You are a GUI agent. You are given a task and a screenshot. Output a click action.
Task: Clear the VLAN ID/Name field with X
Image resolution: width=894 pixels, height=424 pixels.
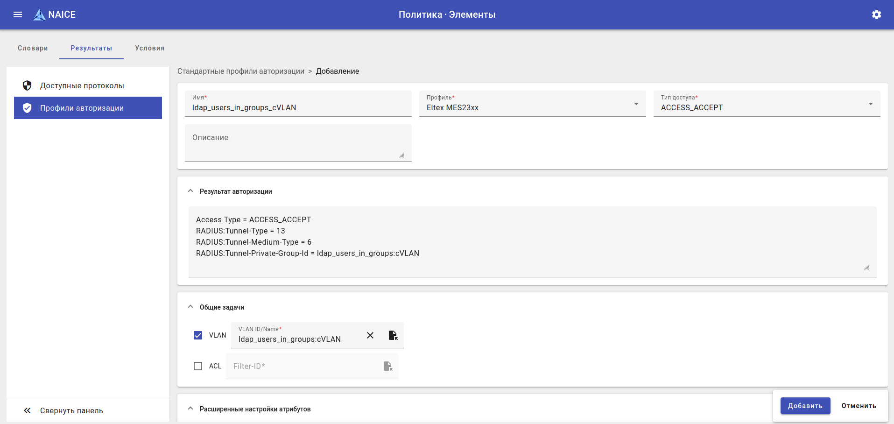(370, 335)
